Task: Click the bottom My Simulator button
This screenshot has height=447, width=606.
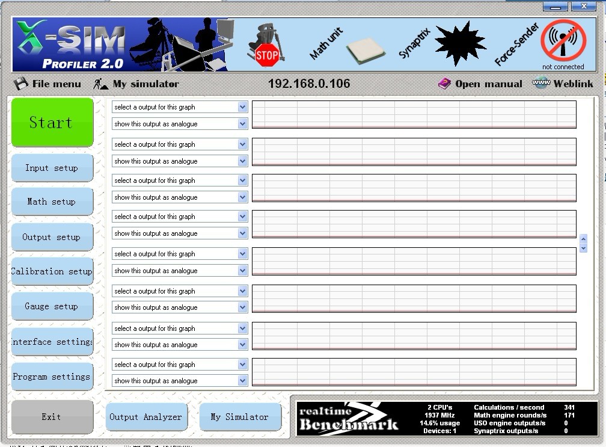Action: [240, 417]
